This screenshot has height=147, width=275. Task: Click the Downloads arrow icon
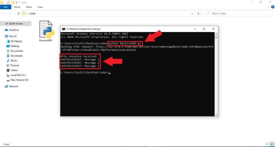8,56
